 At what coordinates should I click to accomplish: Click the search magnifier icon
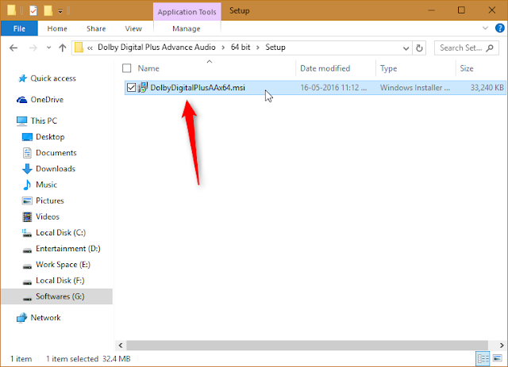pos(491,48)
